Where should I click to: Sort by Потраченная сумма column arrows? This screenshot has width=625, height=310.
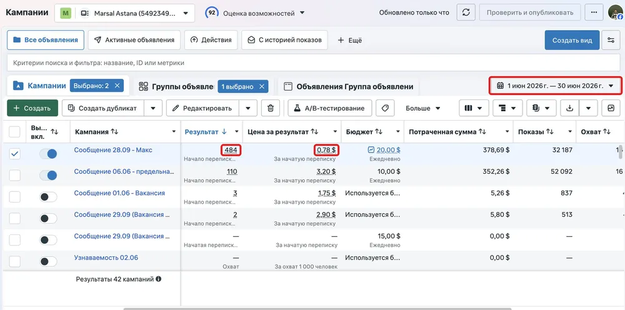[x=482, y=131]
